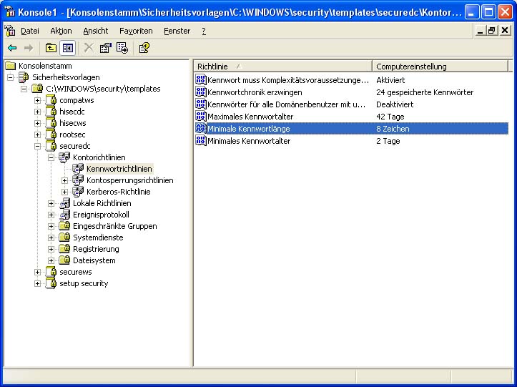Click the Up one level folder icon

tap(51, 48)
